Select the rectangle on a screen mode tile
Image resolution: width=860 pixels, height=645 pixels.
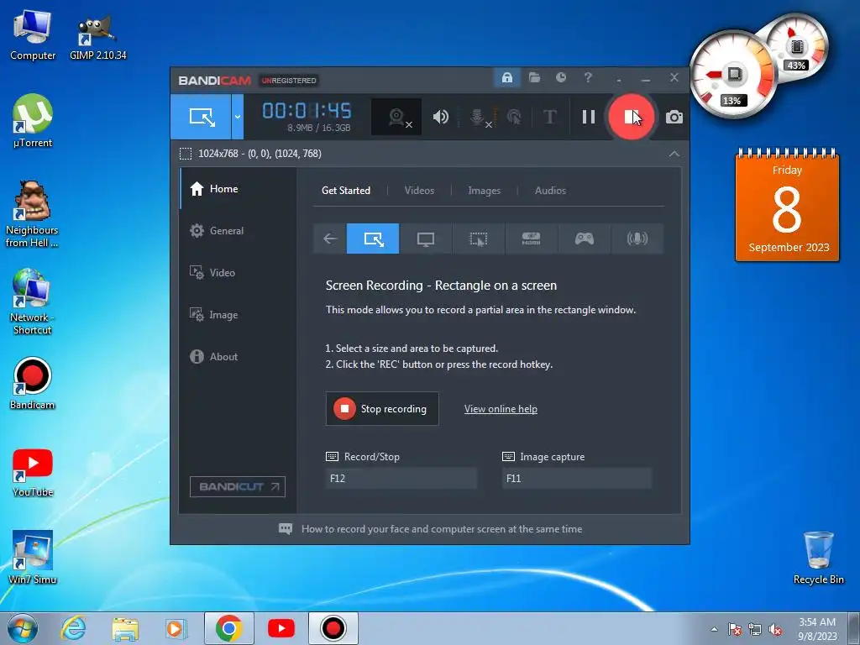[373, 239]
